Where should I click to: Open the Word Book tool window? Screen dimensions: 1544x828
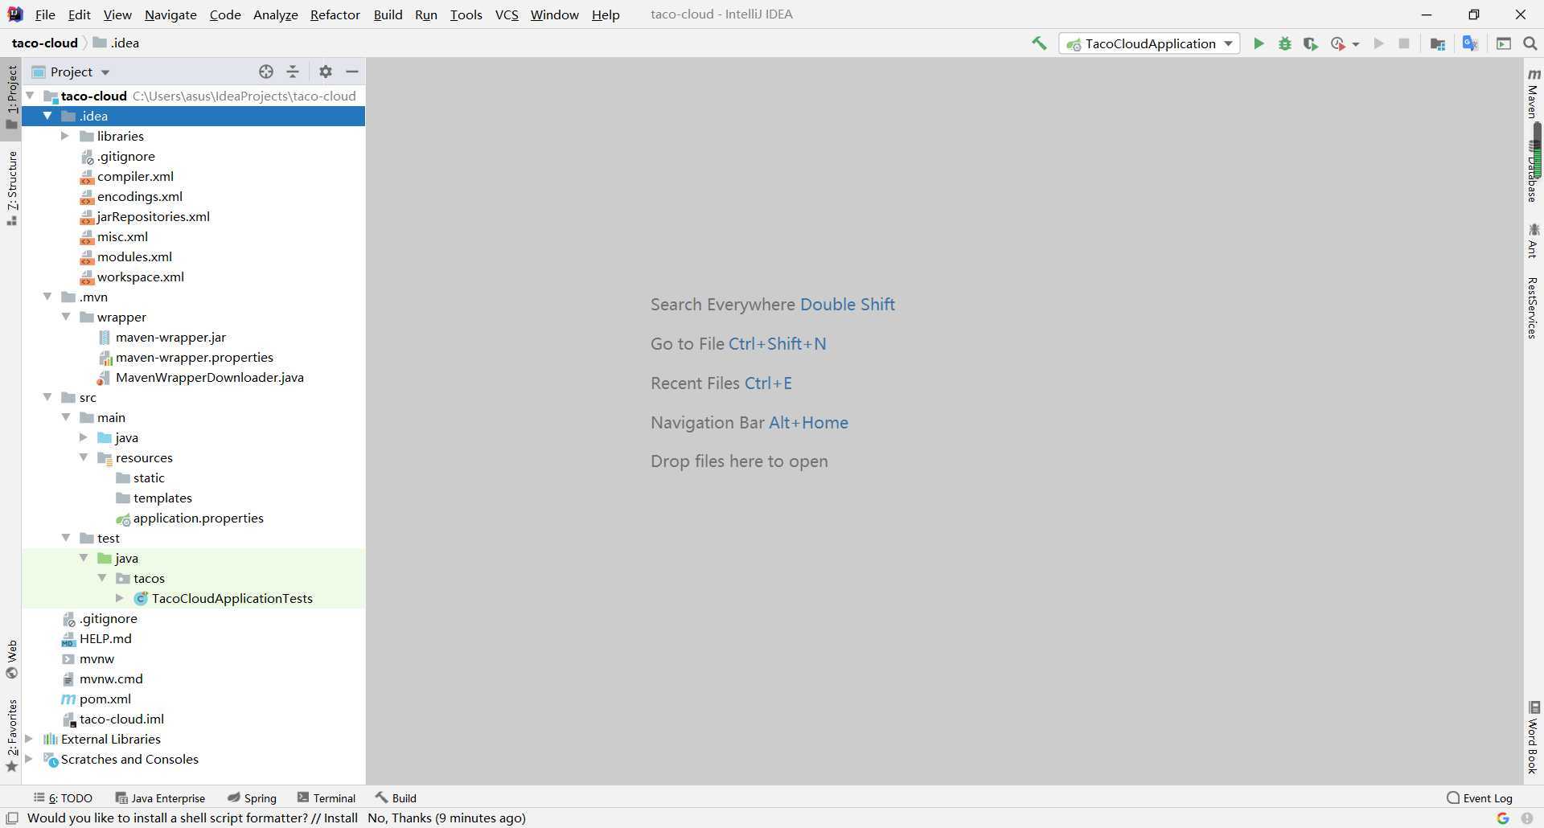[x=1534, y=738]
